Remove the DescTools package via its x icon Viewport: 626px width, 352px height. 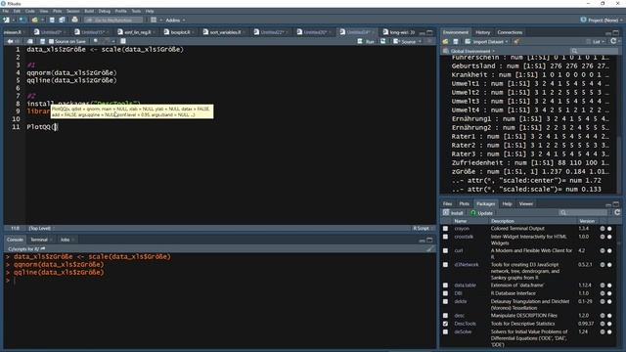click(x=609, y=324)
